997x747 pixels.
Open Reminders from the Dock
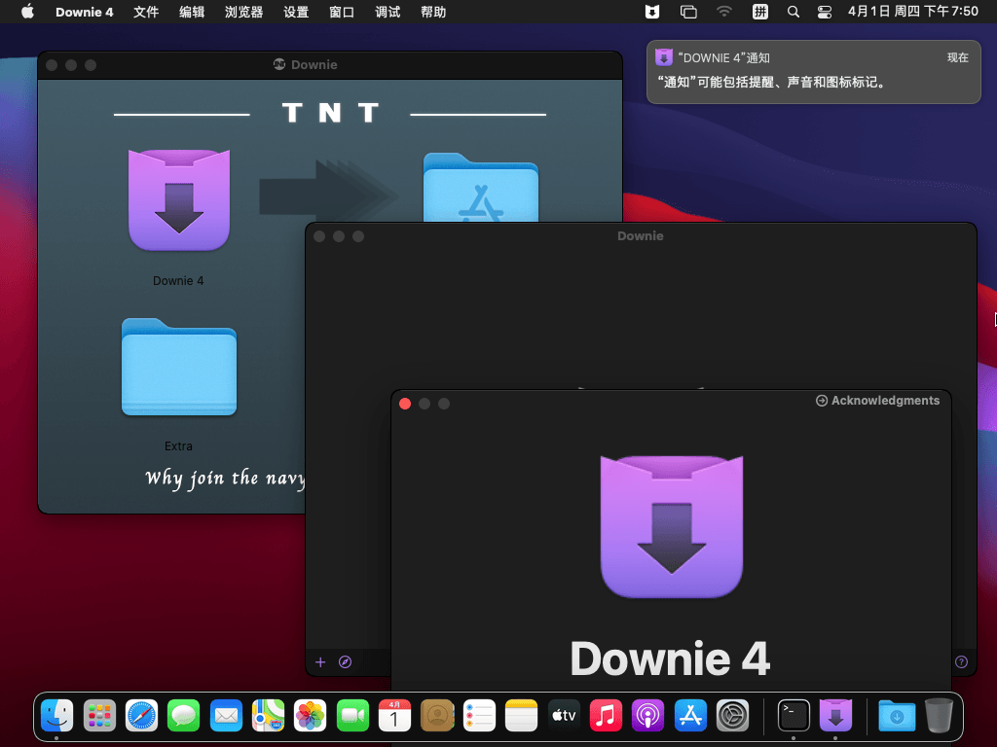pyautogui.click(x=479, y=716)
